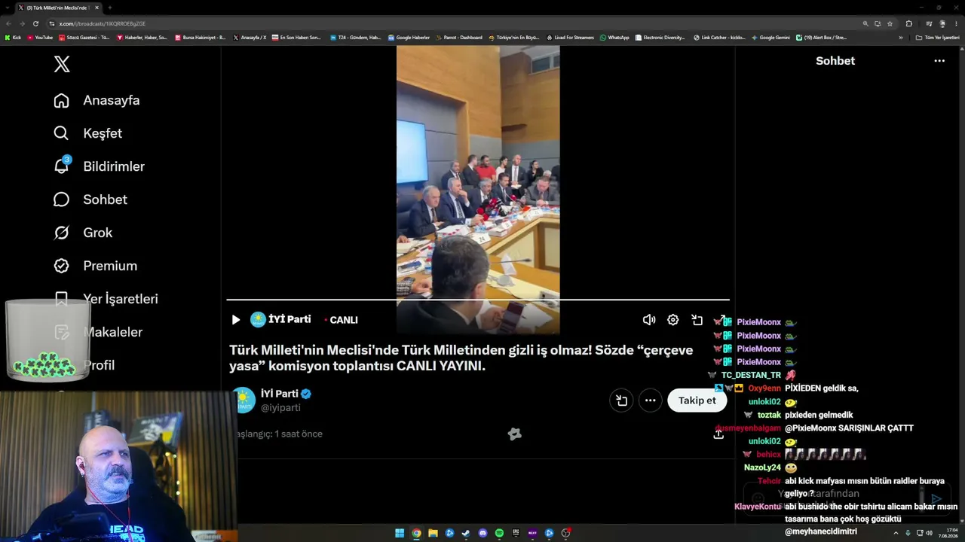Image resolution: width=965 pixels, height=542 pixels.
Task: Click the Grok star icon under the post
Action: click(x=514, y=434)
